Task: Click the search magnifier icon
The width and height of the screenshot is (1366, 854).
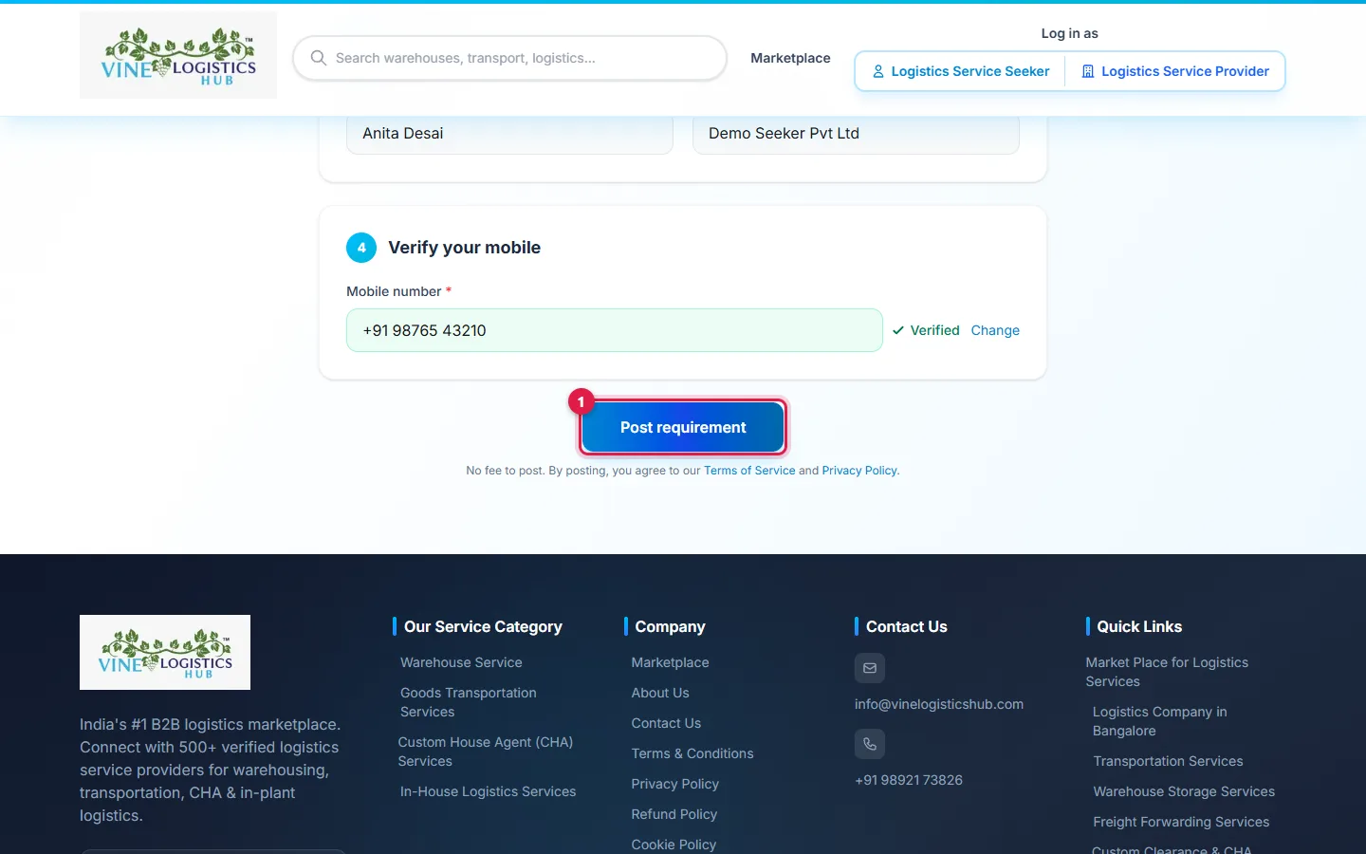Action: tap(319, 58)
